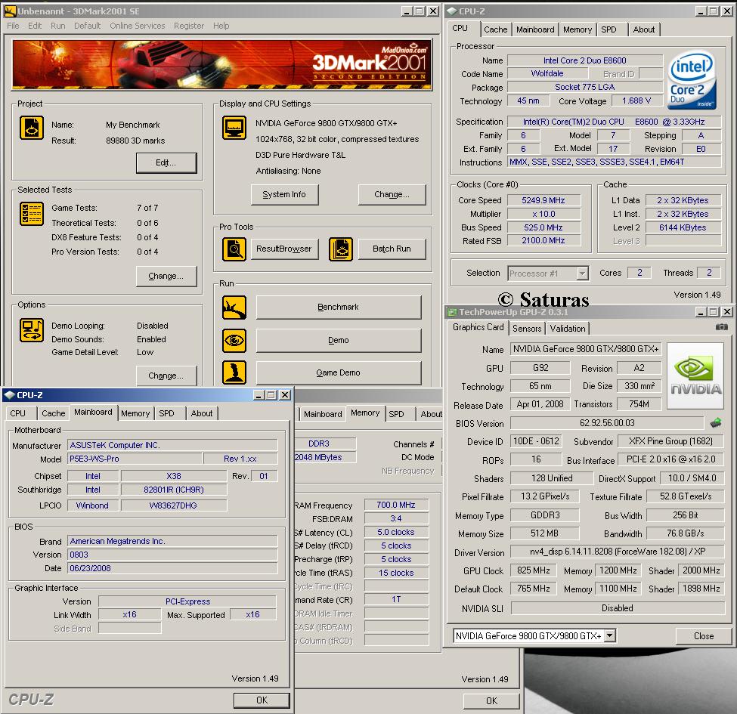Click the Demo eye icon

[234, 341]
